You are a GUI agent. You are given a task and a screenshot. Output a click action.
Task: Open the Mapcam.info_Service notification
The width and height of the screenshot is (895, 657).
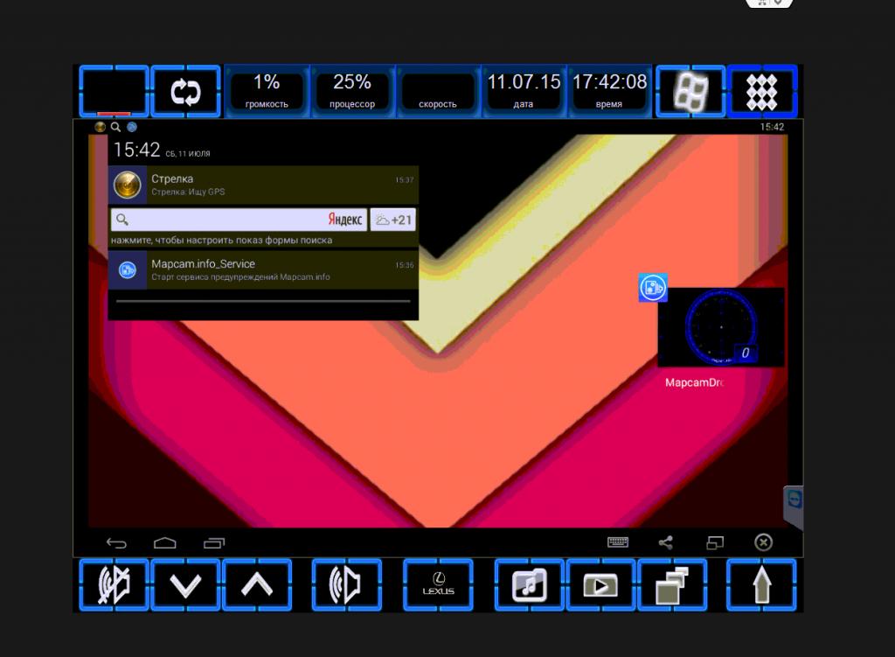tap(263, 269)
